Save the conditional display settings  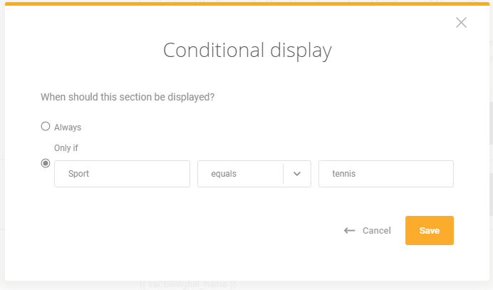[429, 230]
